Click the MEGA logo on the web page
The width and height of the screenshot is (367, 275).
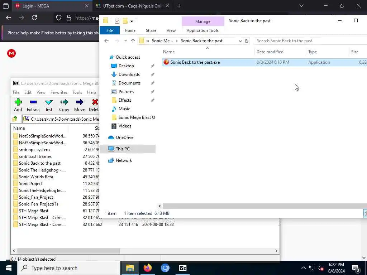(11, 53)
